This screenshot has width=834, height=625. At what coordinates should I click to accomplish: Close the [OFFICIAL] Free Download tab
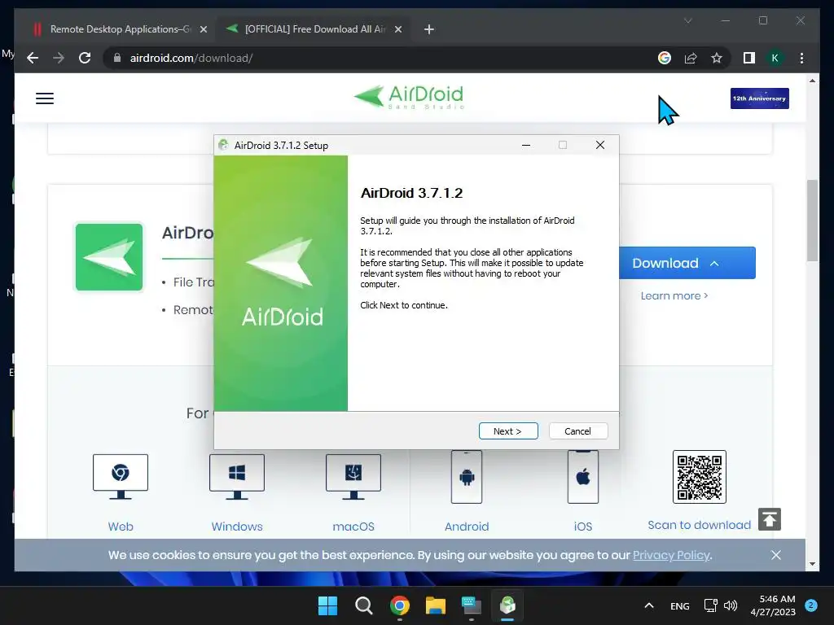pyautogui.click(x=397, y=30)
